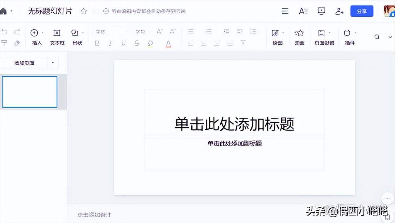
Task: Start slideshow with the play icon
Action: point(321,11)
